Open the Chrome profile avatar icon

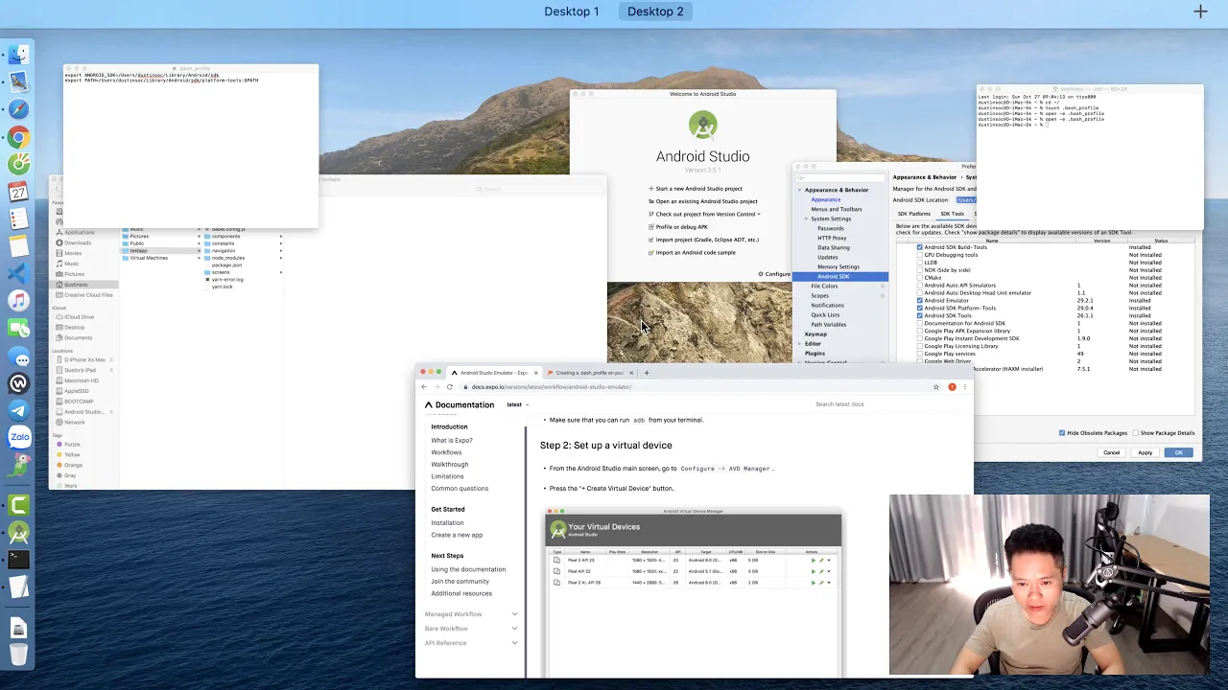tap(952, 387)
